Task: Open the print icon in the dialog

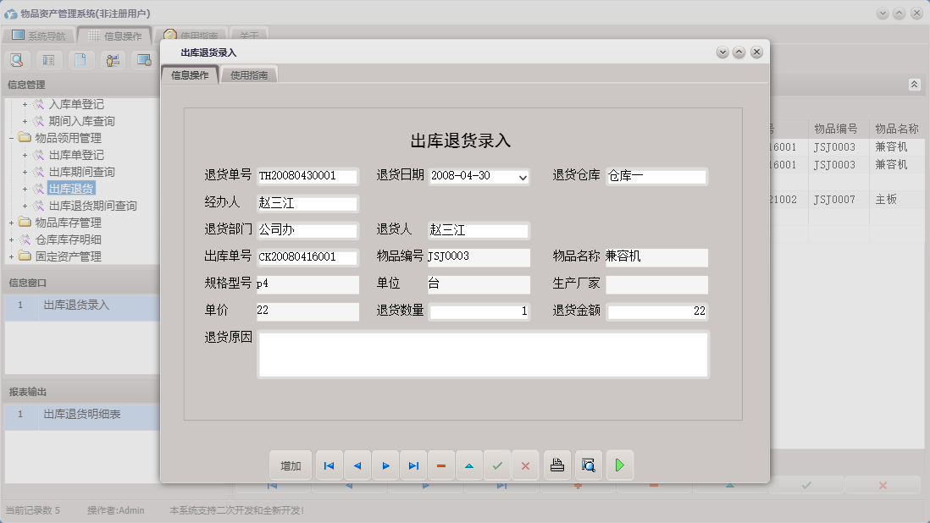Action: pyautogui.click(x=556, y=465)
